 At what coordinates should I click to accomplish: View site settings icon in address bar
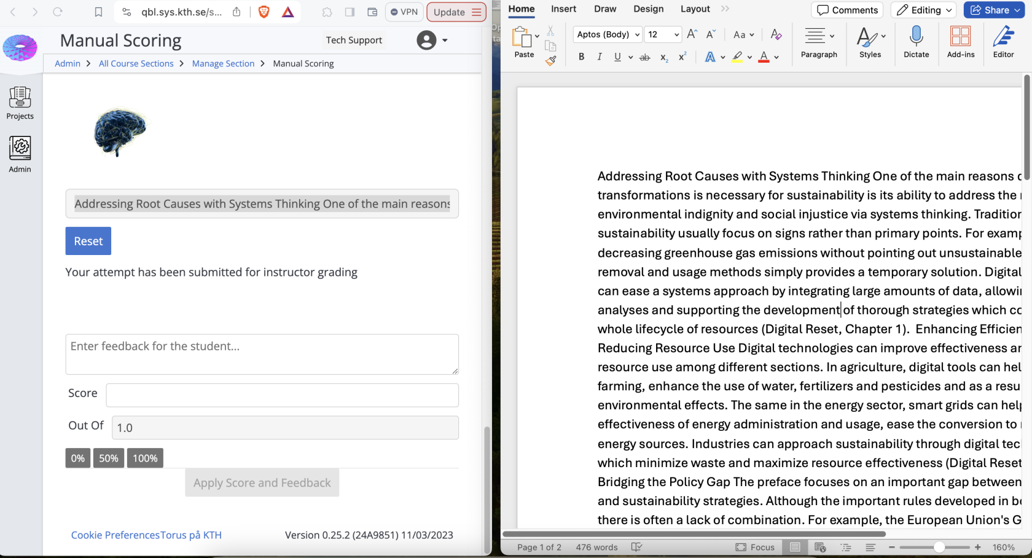coord(127,12)
